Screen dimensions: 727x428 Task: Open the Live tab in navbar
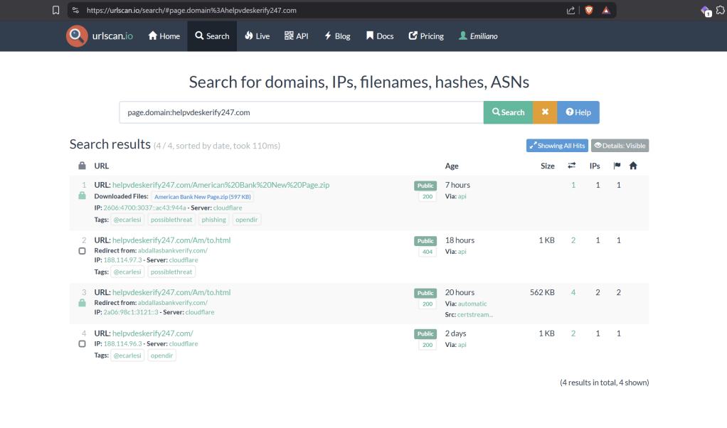[257, 36]
